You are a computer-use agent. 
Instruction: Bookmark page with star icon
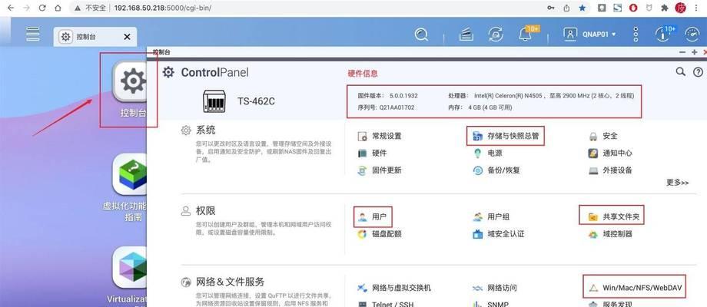pyautogui.click(x=583, y=8)
